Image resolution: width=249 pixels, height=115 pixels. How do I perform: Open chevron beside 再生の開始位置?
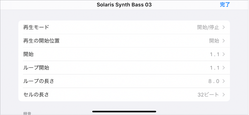coord(224,41)
